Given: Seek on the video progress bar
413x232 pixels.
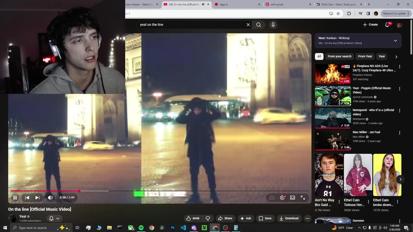Looking at the screenshot, I should point(160,191).
